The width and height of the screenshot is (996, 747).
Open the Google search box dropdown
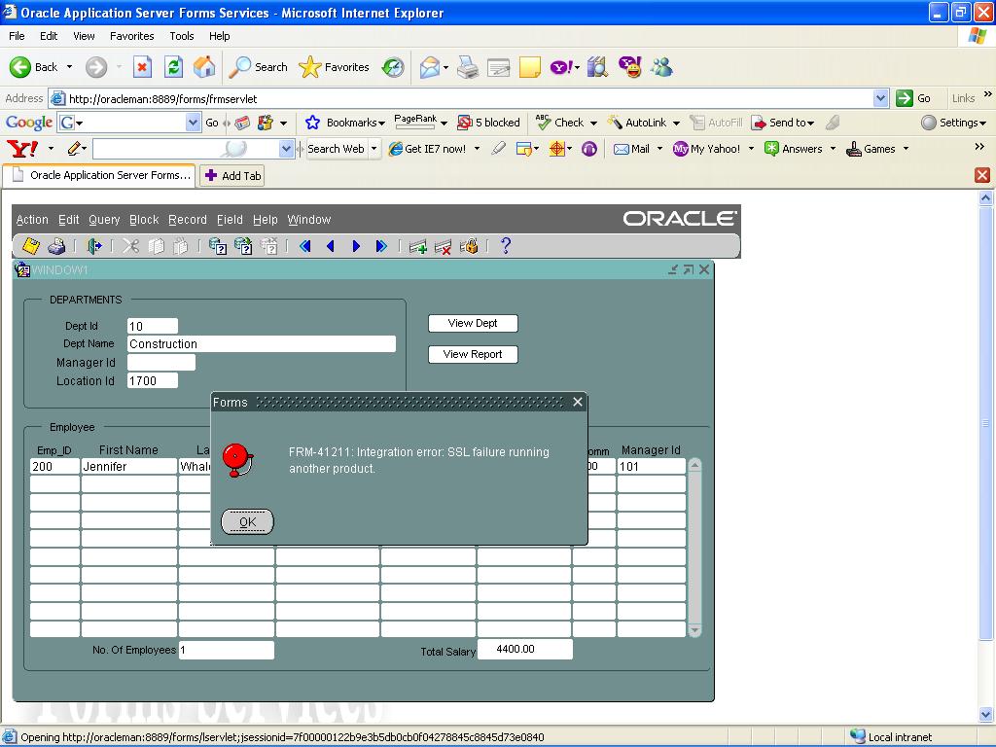[x=193, y=123]
